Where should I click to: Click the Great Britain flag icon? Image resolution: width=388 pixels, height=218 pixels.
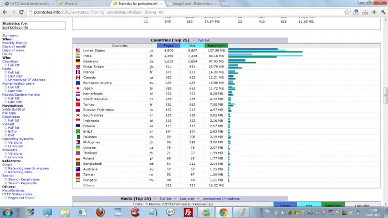coord(78,66)
